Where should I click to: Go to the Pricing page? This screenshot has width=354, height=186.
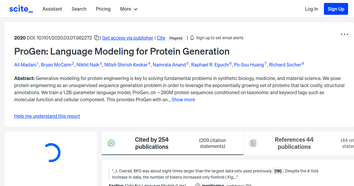(x=103, y=9)
